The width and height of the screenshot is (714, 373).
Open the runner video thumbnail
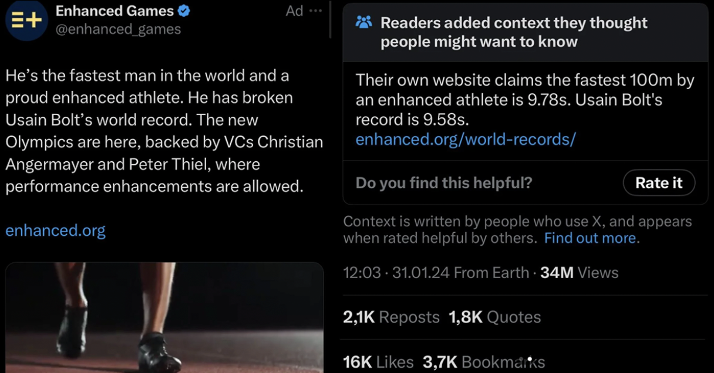(164, 317)
